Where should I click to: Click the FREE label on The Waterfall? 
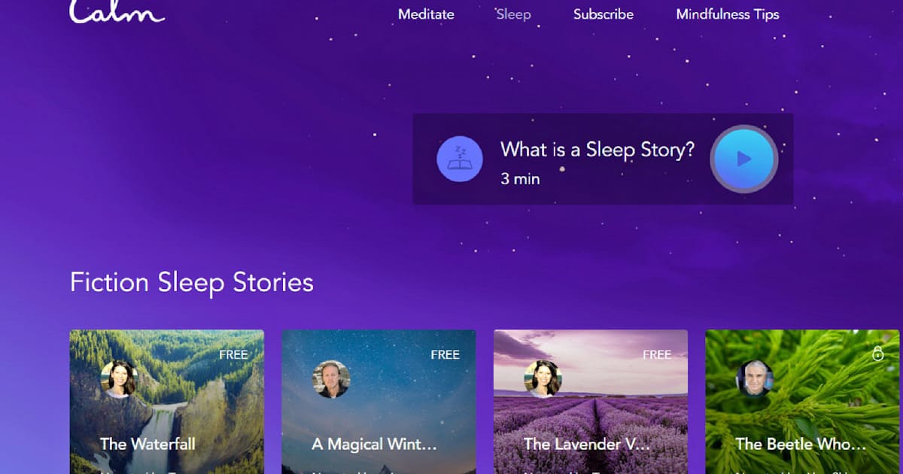pos(233,354)
